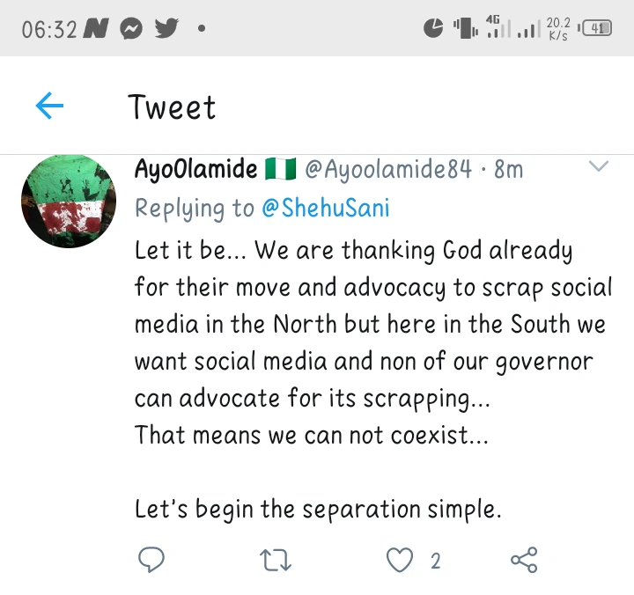Tap the 8m tweet timestamp
The height and width of the screenshot is (595, 634).
click(x=509, y=169)
